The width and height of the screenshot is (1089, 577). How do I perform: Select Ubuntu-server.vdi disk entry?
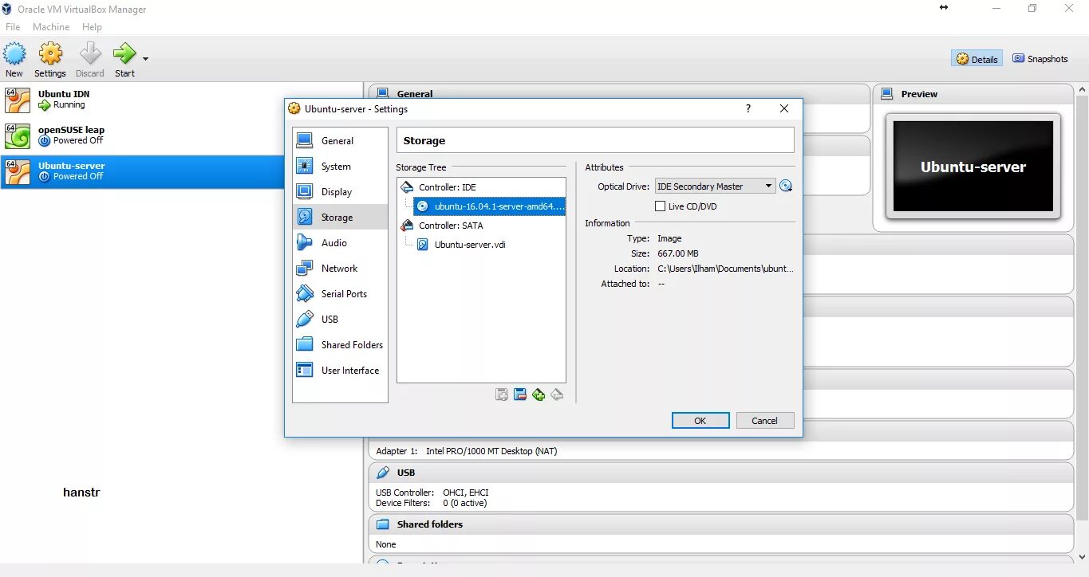[489, 245]
